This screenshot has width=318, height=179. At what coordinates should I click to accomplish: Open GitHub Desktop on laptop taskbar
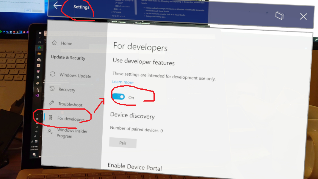point(38,71)
